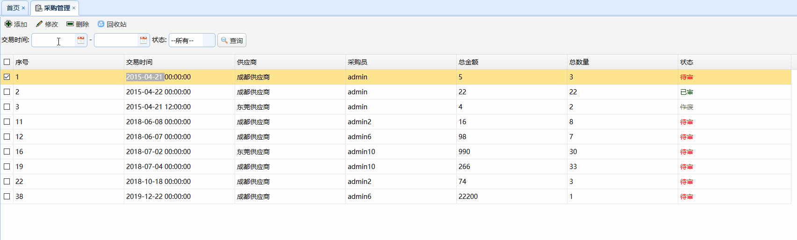Sort by the 状态 column header
Screen dimensions: 797x240
tap(734, 62)
